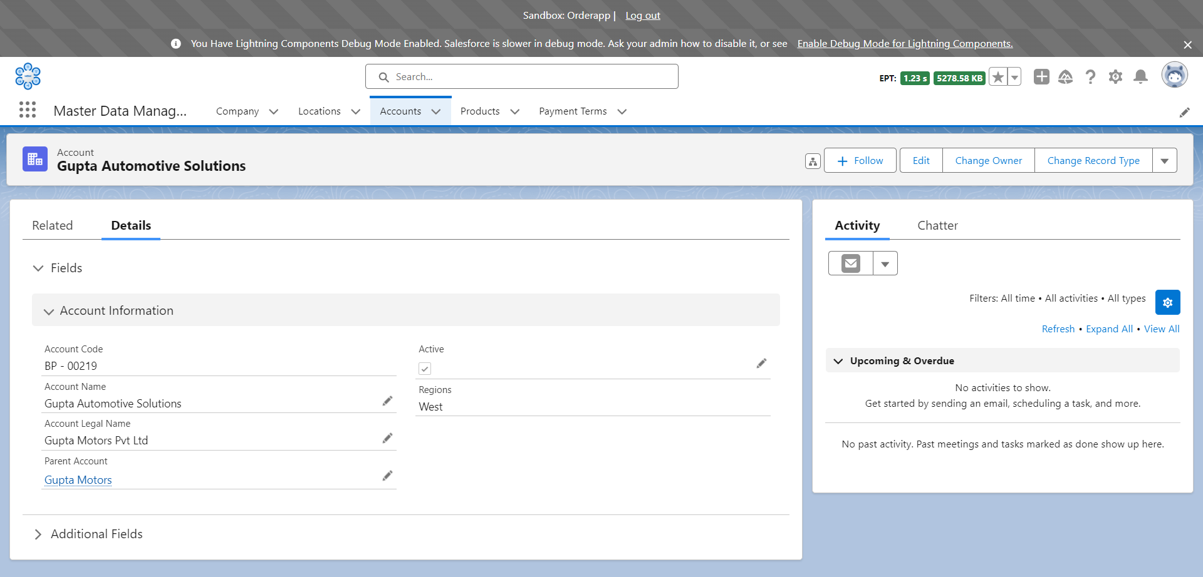Click the Log out link
This screenshot has height=577, width=1203.
coord(643,16)
